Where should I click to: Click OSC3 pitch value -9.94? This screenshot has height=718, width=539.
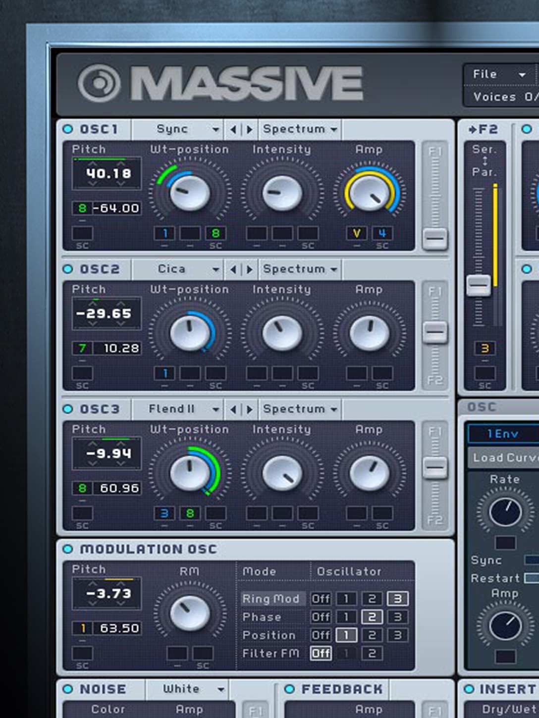click(x=108, y=453)
